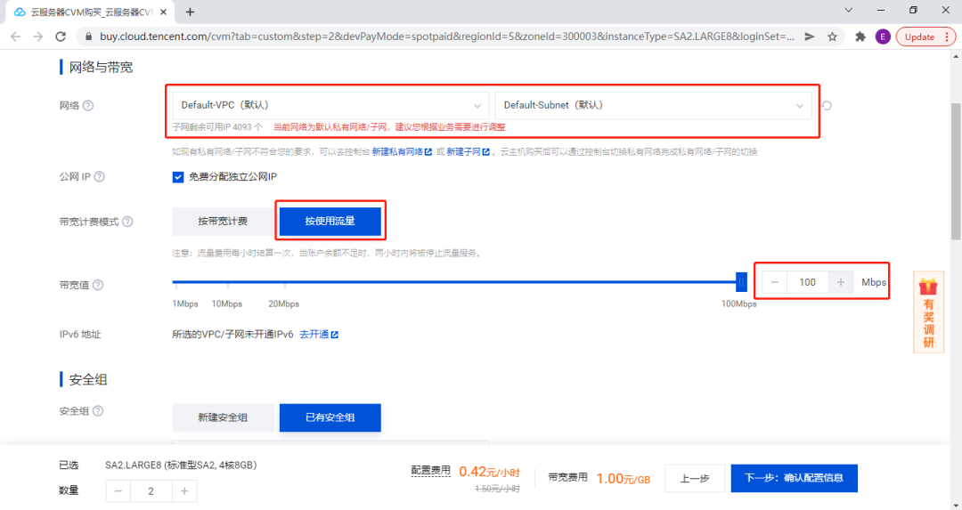The width and height of the screenshot is (962, 510).
Task: Open tab search chevron in title bar
Action: tap(849, 10)
